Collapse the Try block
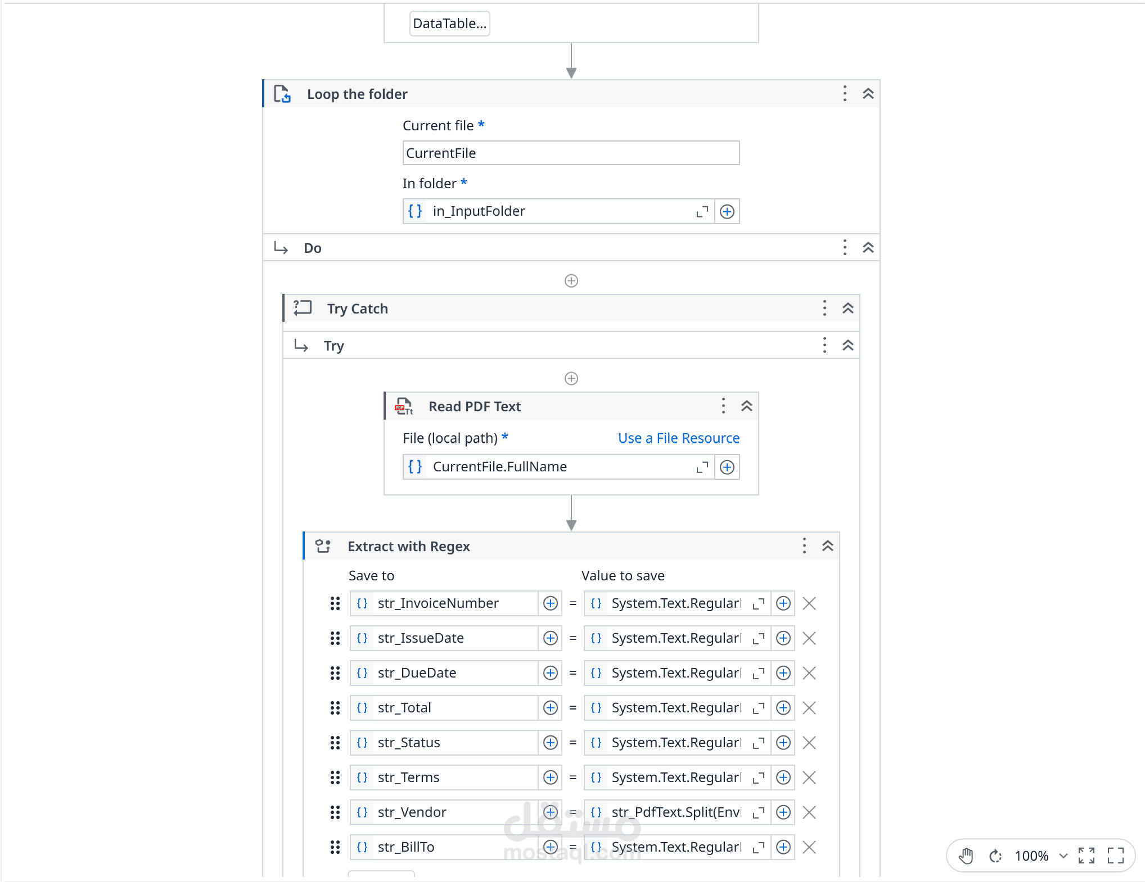Screen dimensions: 1145x882 pos(848,345)
